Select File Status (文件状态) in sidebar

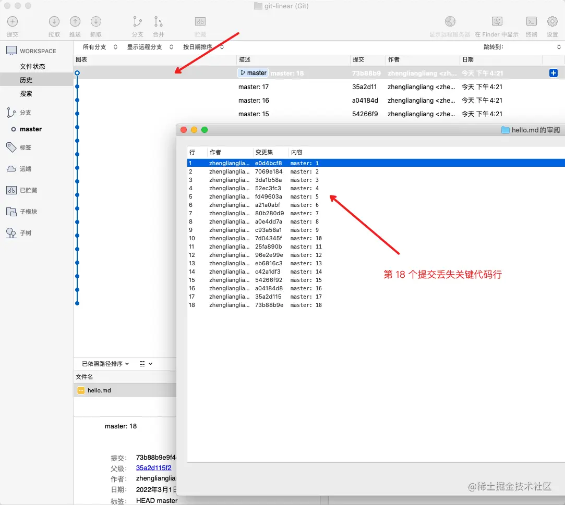[32, 67]
